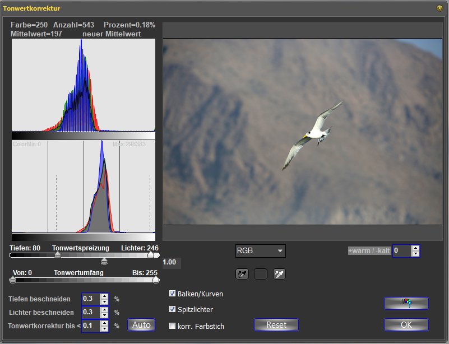Open the colorful help button above OK

point(406,303)
